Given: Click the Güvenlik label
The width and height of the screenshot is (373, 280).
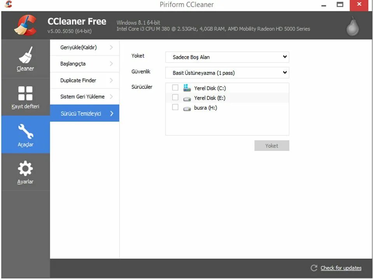Looking at the screenshot, I should click(x=141, y=72).
